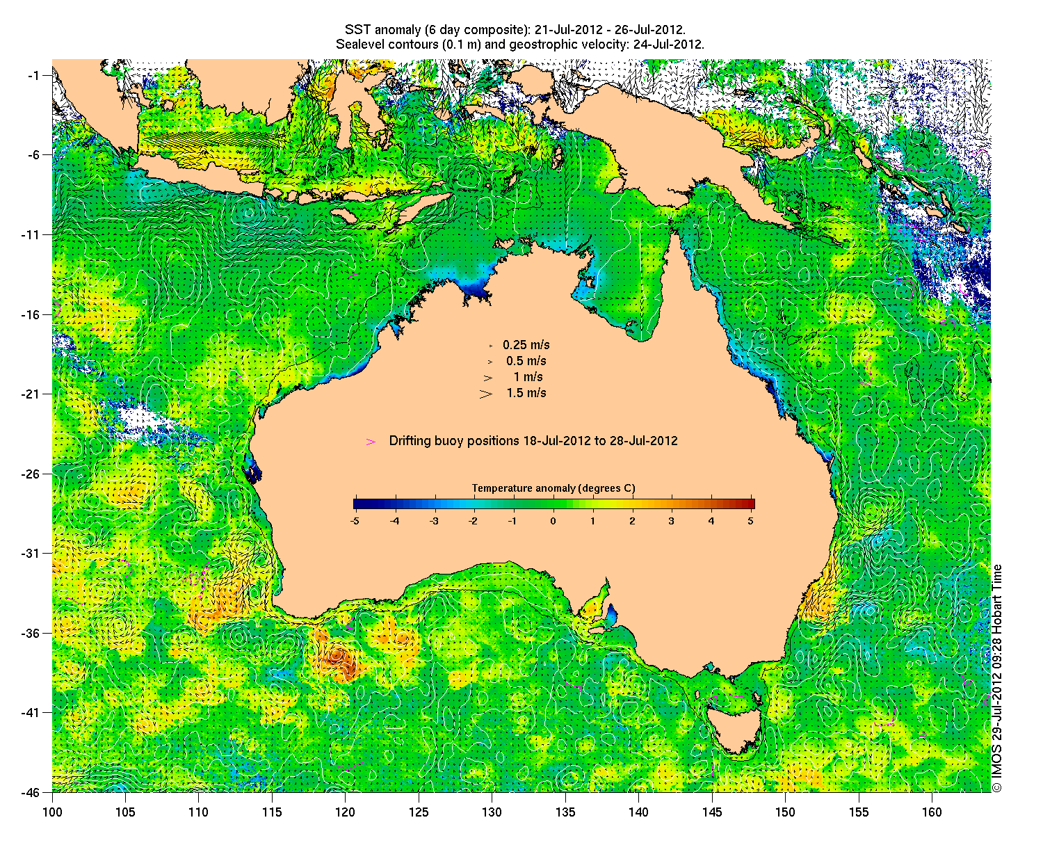Click the "160" longitude axis label

(x=932, y=812)
